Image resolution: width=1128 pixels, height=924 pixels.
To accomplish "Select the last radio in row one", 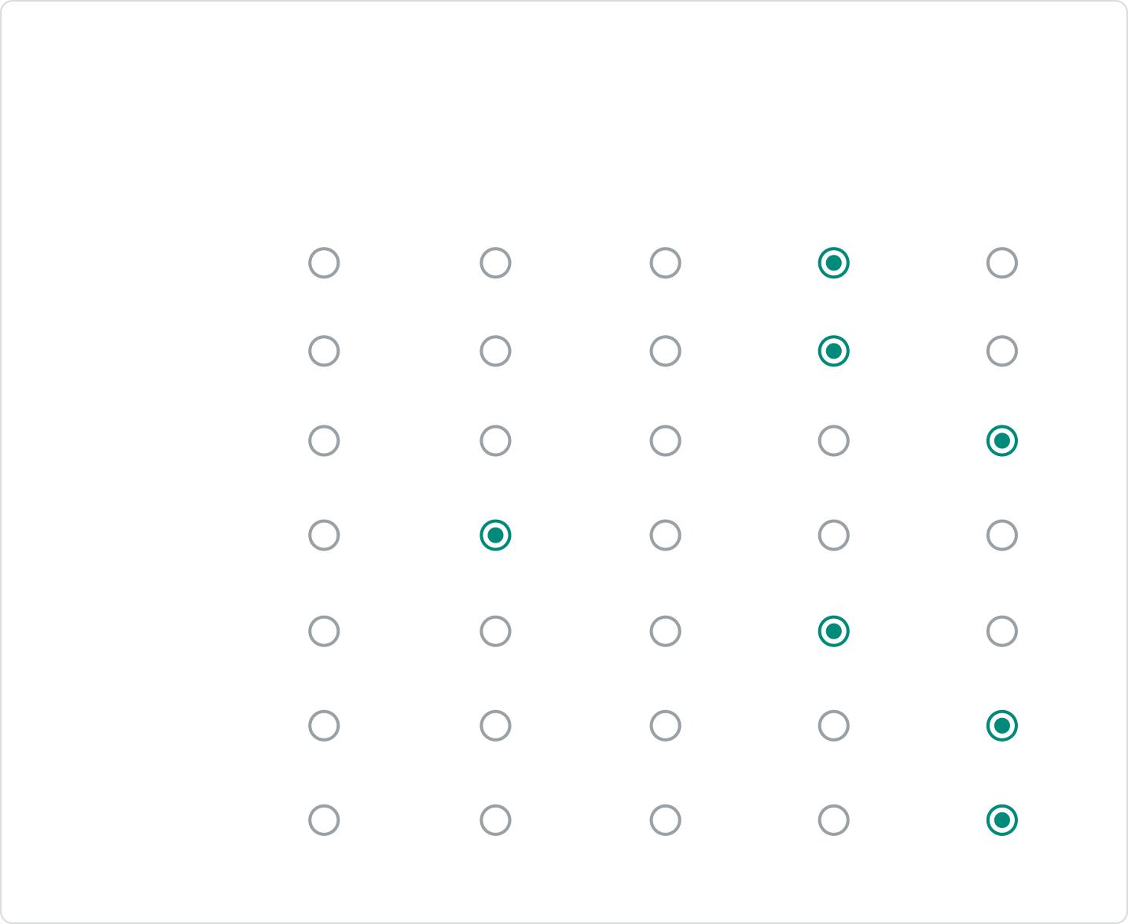I will pyautogui.click(x=1002, y=263).
